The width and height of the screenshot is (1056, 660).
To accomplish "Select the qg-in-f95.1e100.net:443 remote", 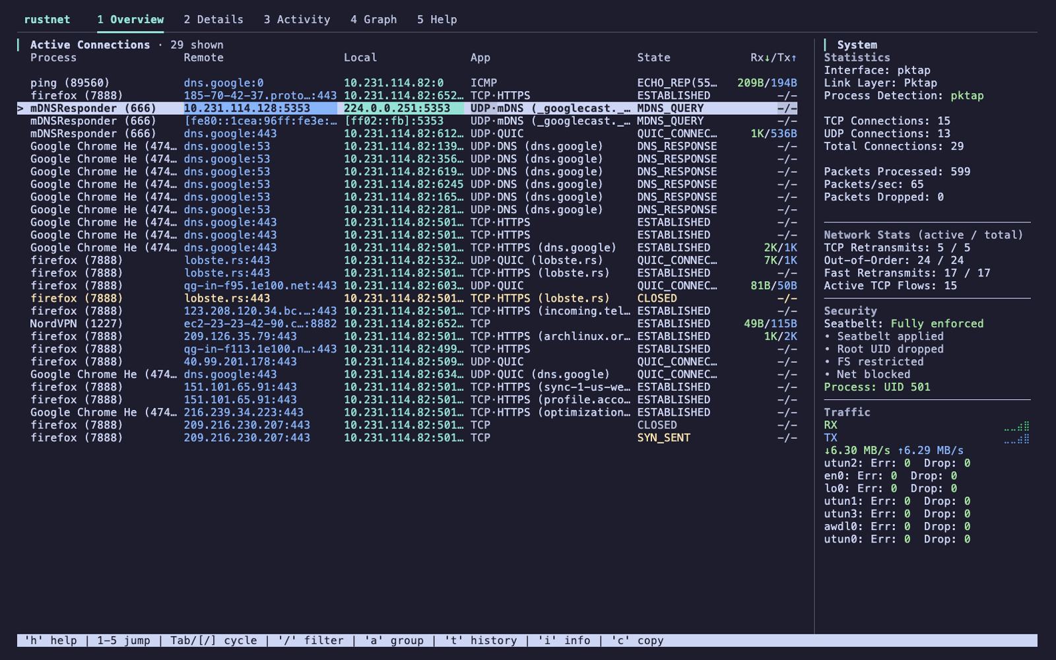I will point(260,286).
